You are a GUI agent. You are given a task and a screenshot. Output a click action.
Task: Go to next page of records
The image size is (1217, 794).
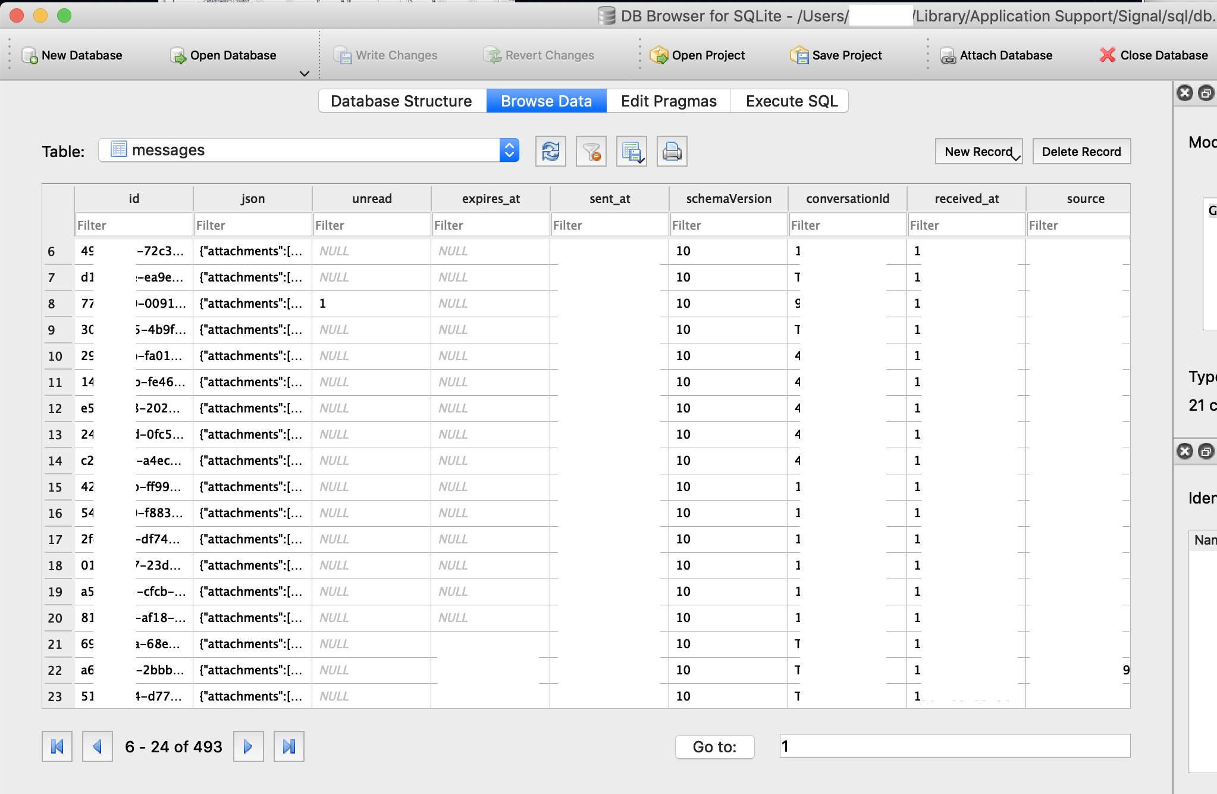click(249, 746)
